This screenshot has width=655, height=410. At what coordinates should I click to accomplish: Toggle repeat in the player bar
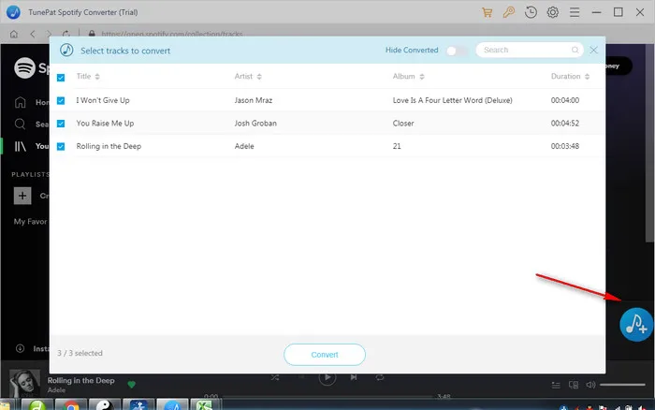(x=379, y=377)
